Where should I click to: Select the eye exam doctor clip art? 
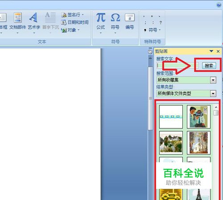click(198, 117)
